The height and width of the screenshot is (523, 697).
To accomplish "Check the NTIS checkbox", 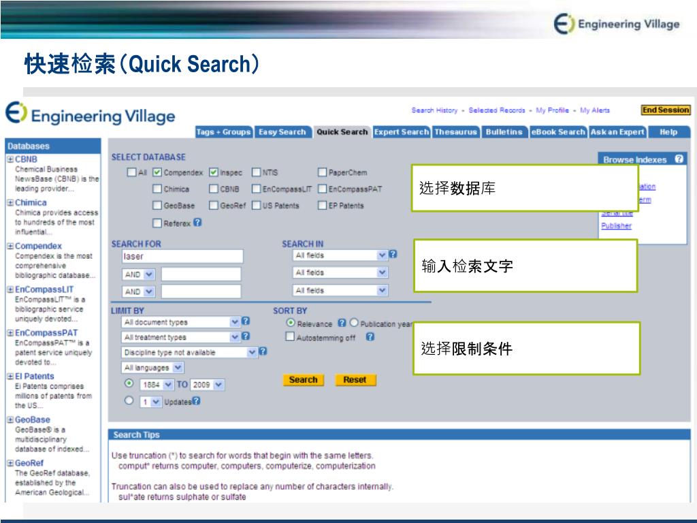I will click(256, 172).
